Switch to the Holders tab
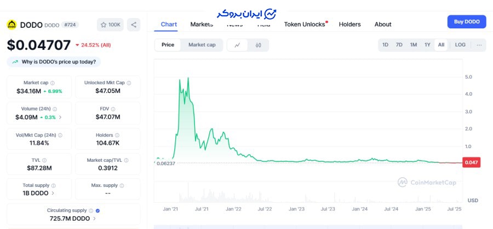Viewport: 493px width, 229px height. [349, 24]
